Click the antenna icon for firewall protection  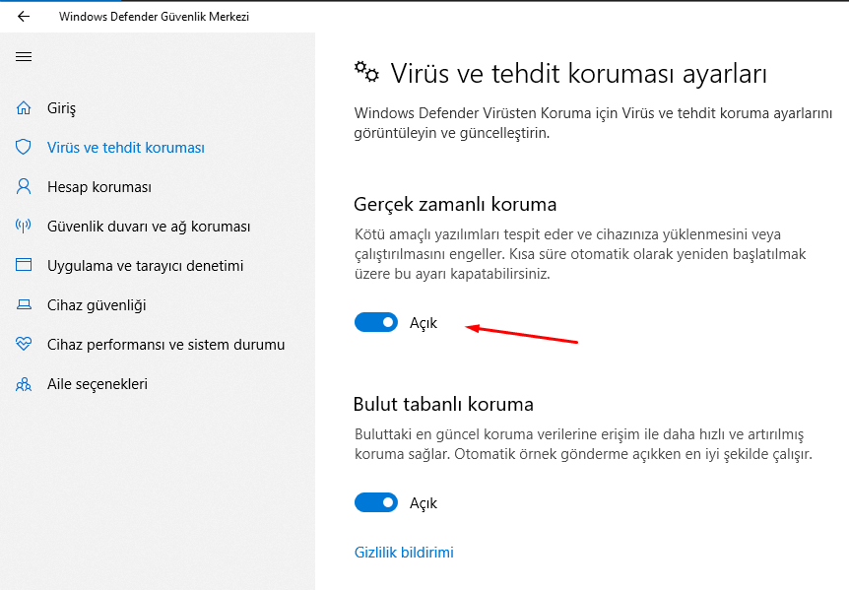click(24, 226)
